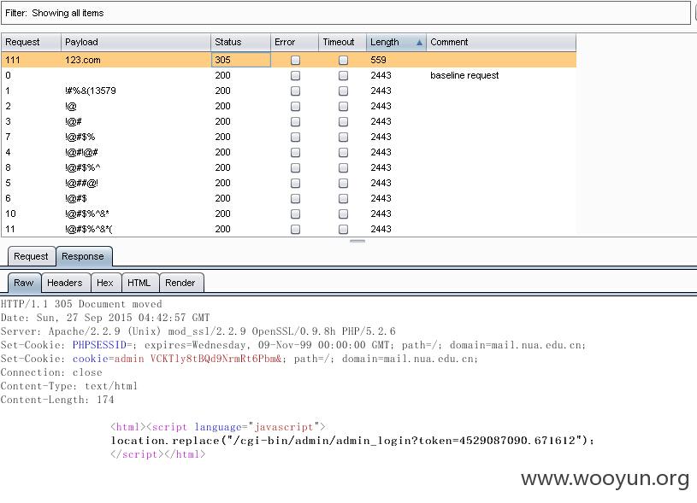697x503 pixels.
Task: Open the Headers view tab
Action: click(65, 283)
